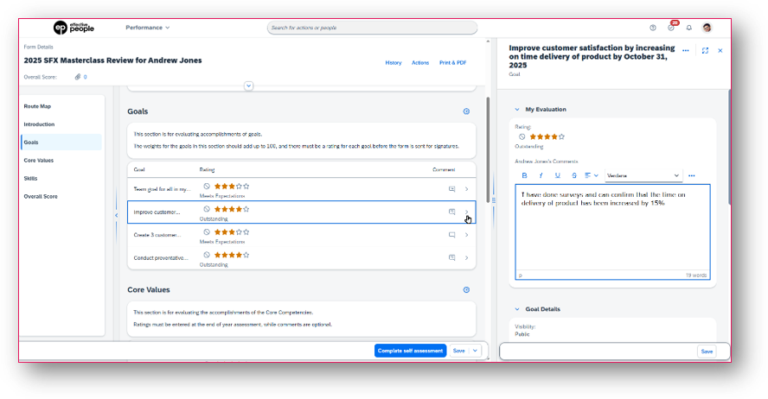Screen dimensions: 768x399
Task: Click in the search for actions or people field
Action: [x=372, y=28]
